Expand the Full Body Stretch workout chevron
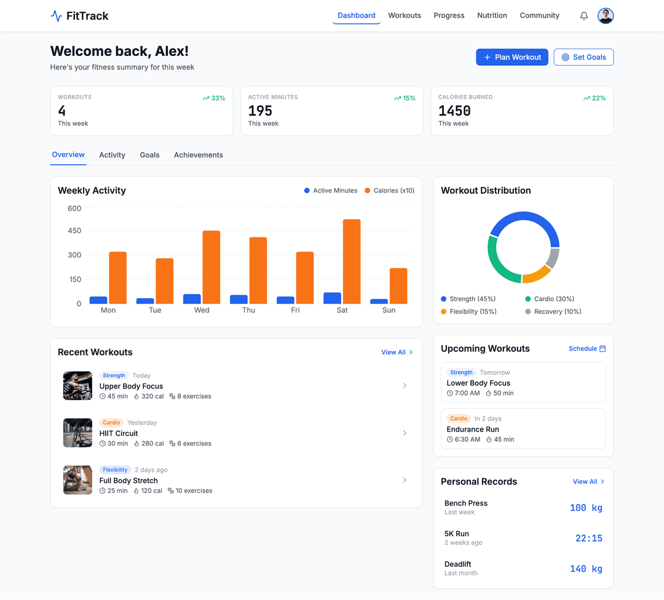 405,480
